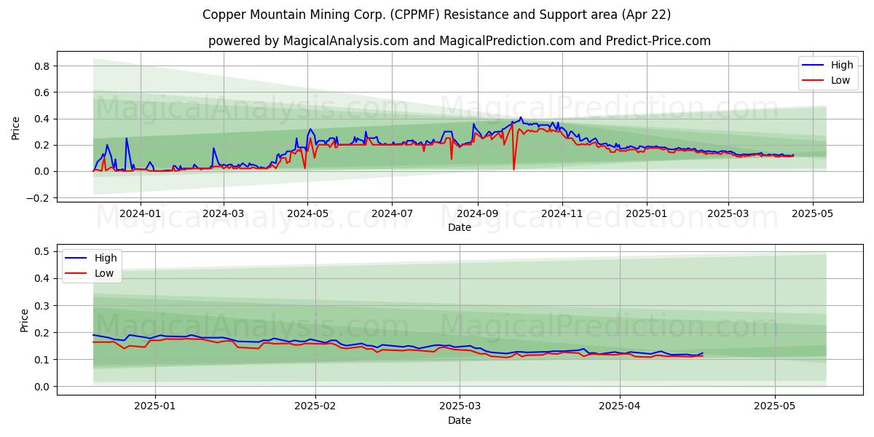Click the 0.8 y-axis value on top chart
The width and height of the screenshot is (874, 437).
pos(42,66)
